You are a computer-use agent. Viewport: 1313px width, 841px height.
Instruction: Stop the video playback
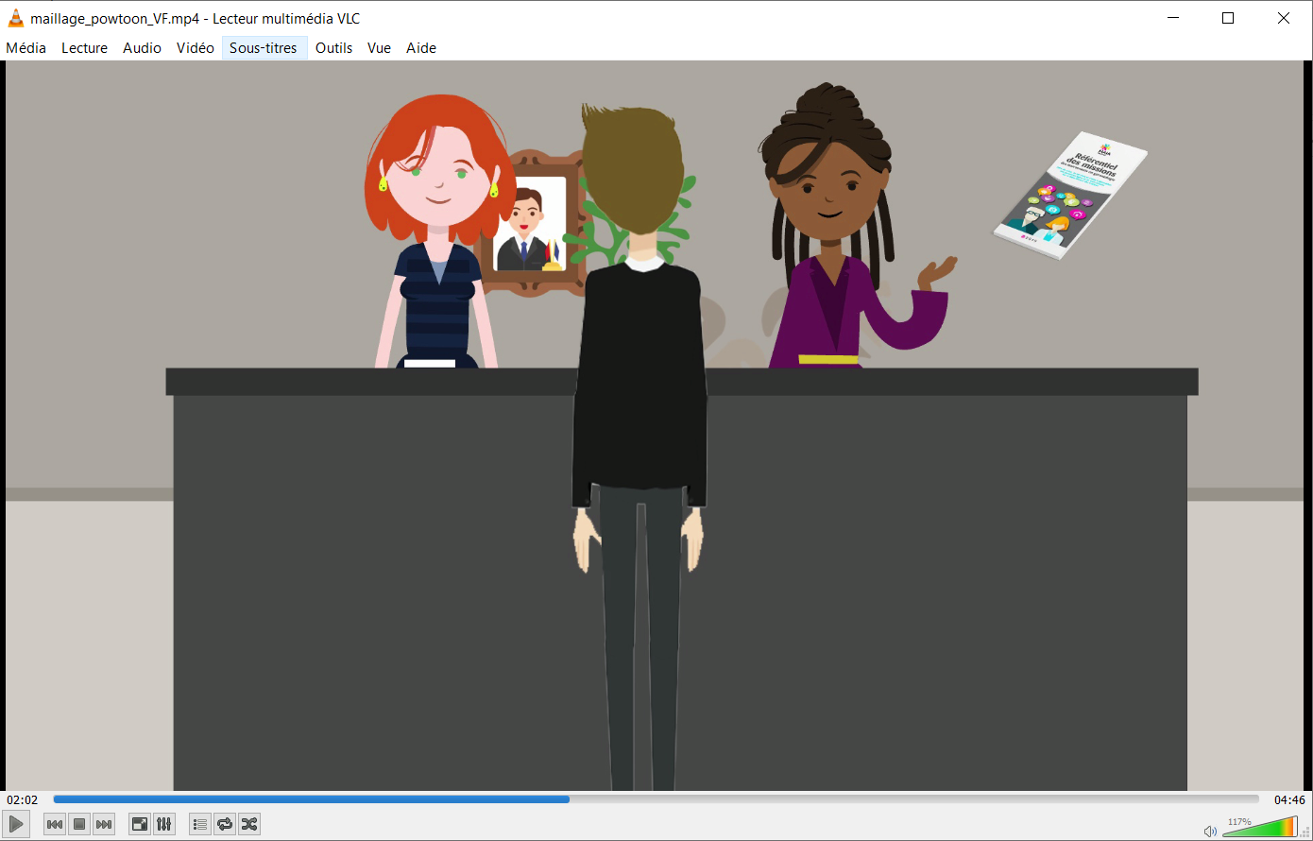(x=79, y=824)
